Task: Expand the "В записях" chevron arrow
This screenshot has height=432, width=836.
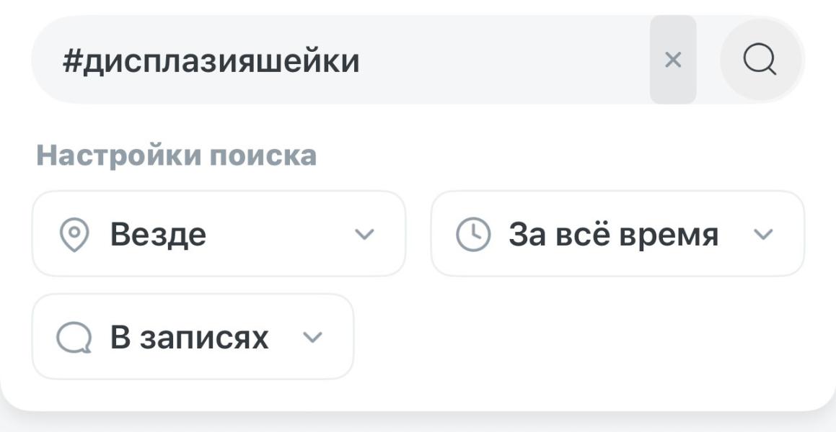Action: pos(312,337)
